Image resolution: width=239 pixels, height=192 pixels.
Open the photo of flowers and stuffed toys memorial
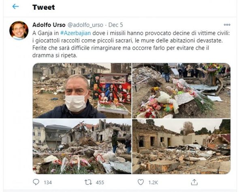click(181, 91)
